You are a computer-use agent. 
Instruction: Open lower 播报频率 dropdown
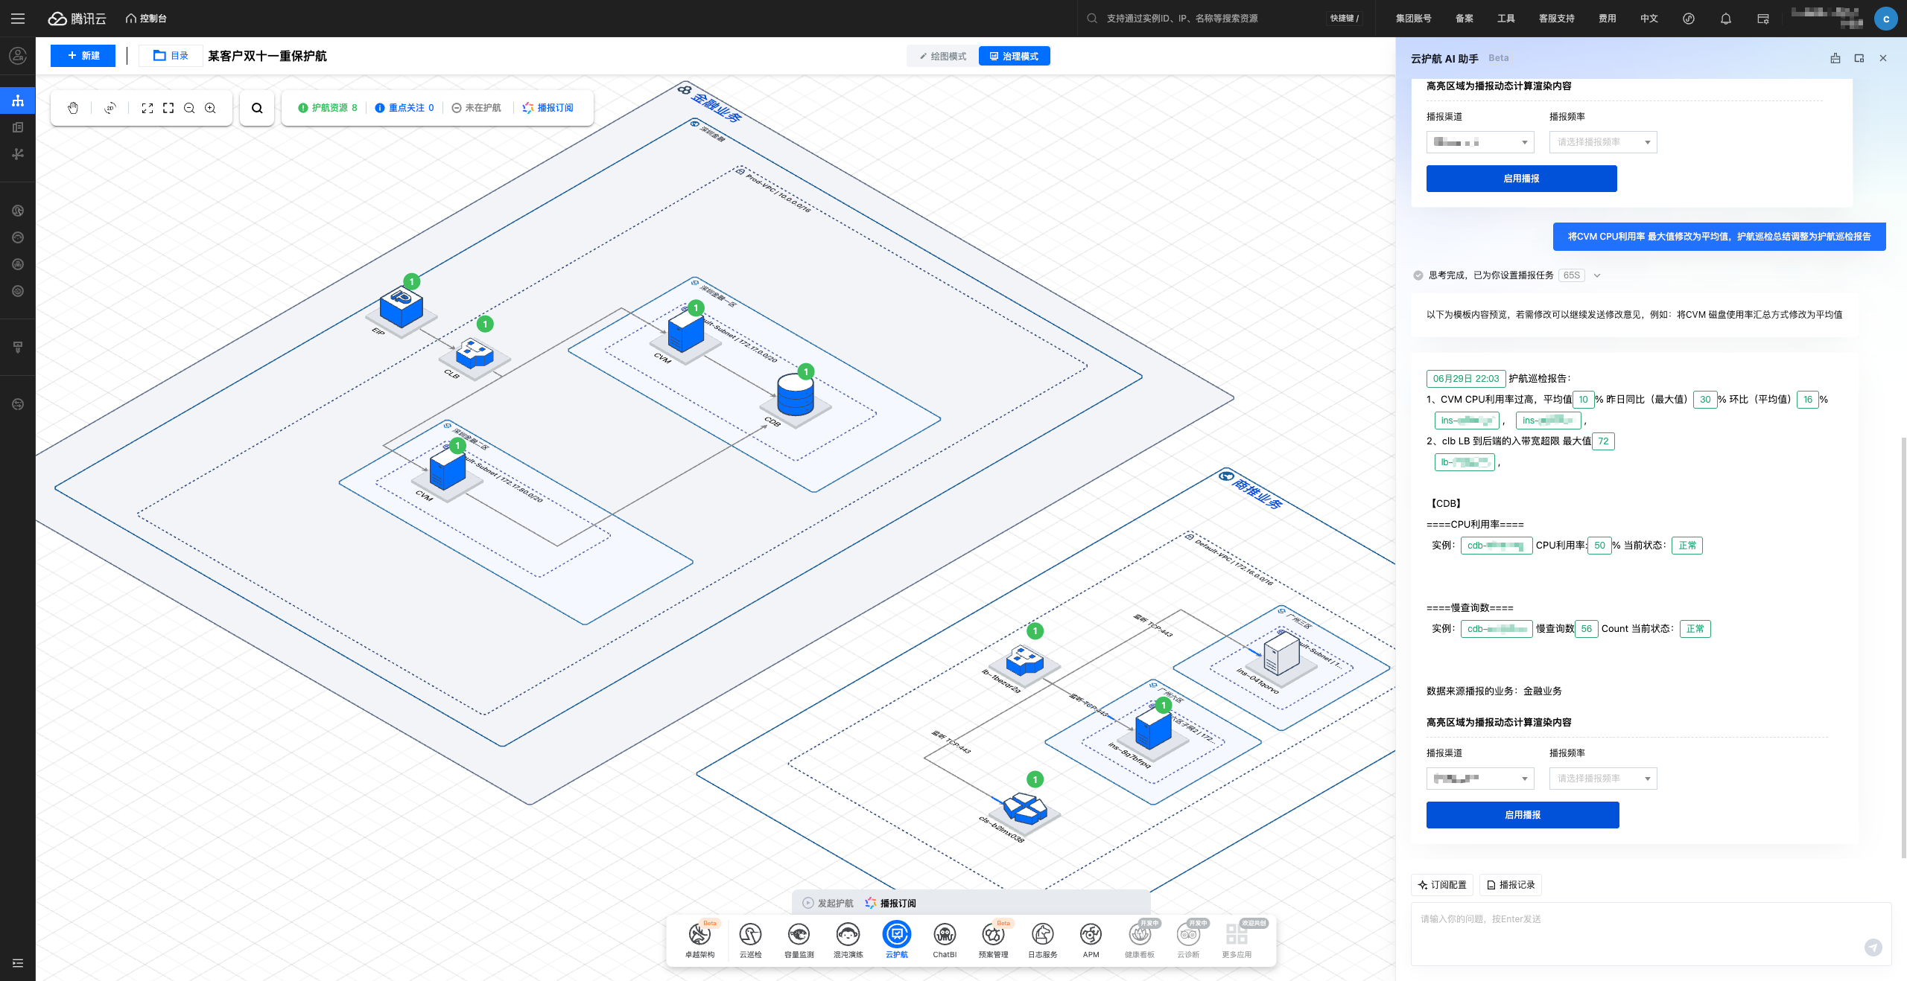[1603, 779]
